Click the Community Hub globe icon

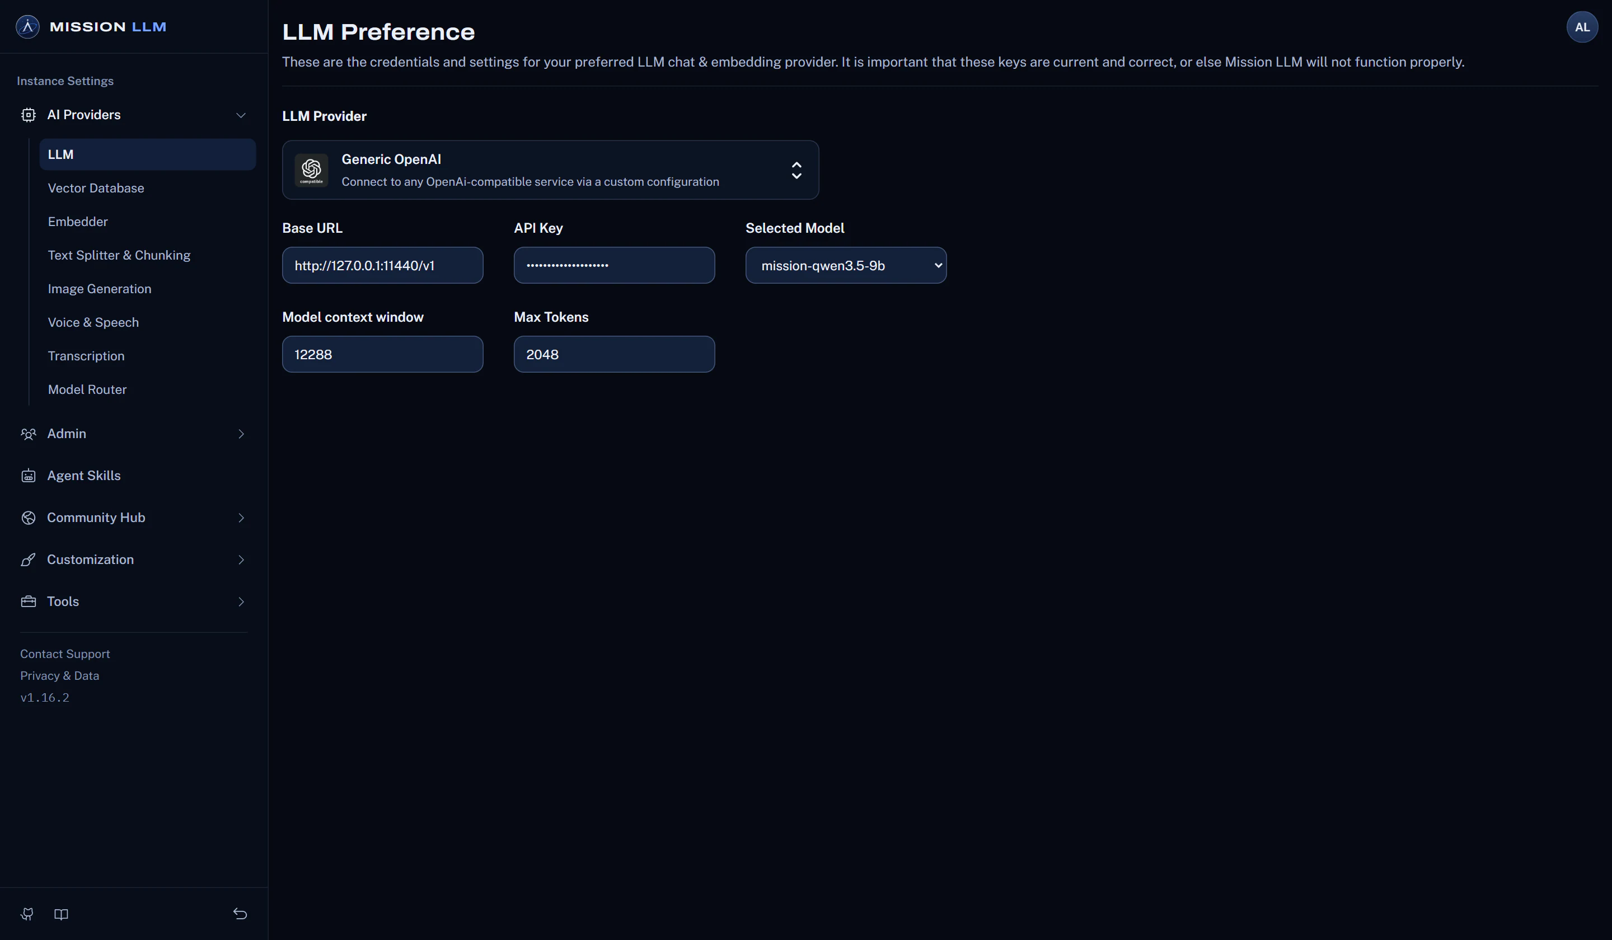(28, 518)
